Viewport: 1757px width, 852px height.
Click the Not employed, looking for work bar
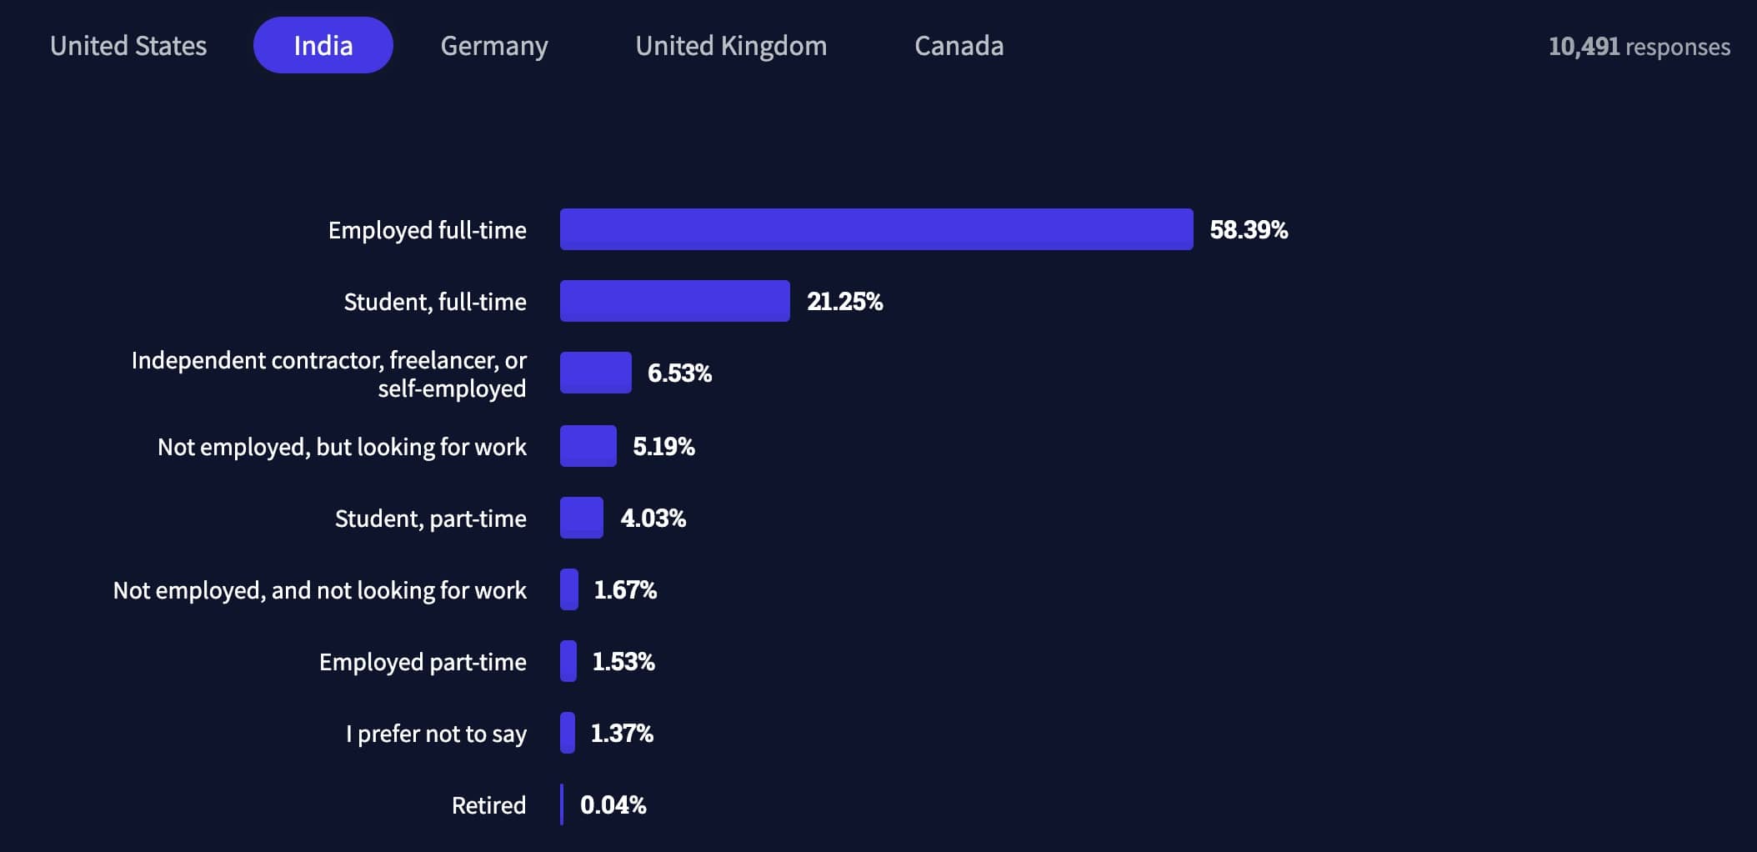tap(588, 446)
